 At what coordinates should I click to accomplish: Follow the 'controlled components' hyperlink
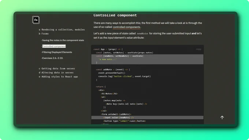pos(127,27)
